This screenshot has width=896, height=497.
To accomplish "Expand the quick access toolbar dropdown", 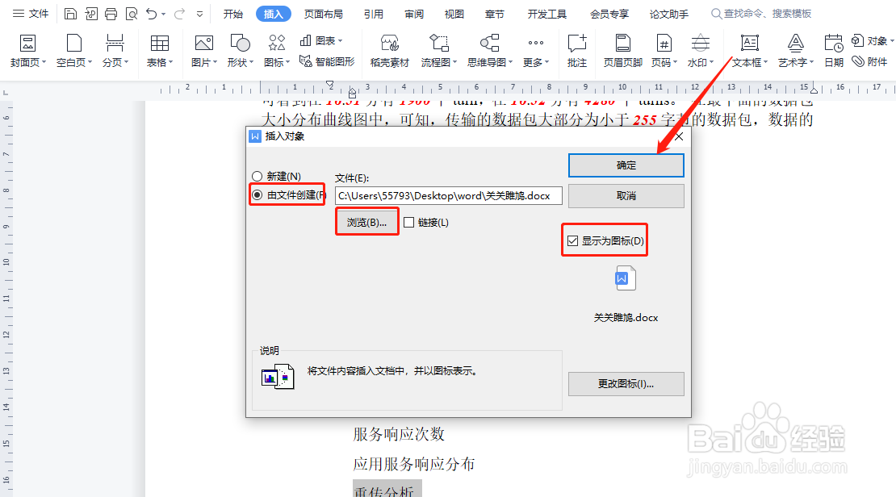I will pyautogui.click(x=199, y=14).
